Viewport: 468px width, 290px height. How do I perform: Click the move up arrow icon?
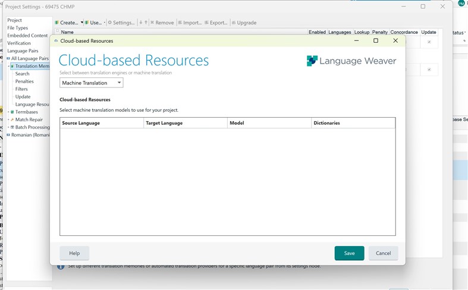click(146, 23)
